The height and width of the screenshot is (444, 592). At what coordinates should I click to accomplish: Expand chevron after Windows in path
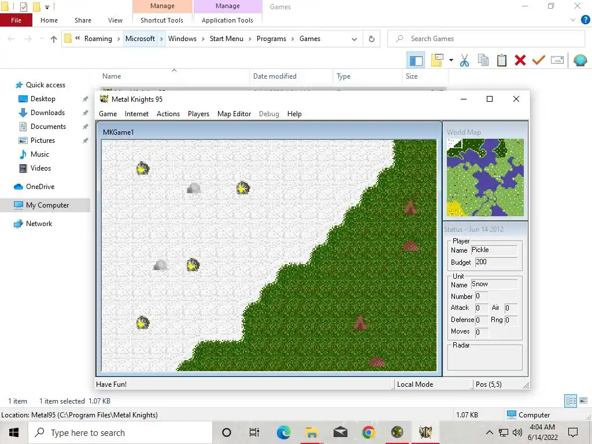pyautogui.click(x=203, y=39)
